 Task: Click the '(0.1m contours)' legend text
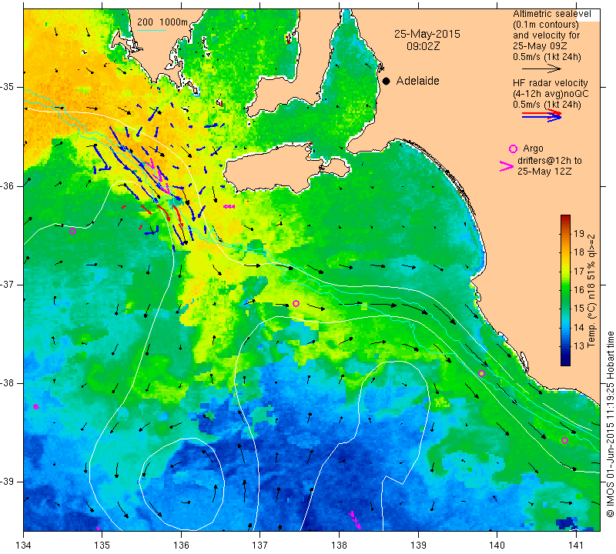(545, 25)
